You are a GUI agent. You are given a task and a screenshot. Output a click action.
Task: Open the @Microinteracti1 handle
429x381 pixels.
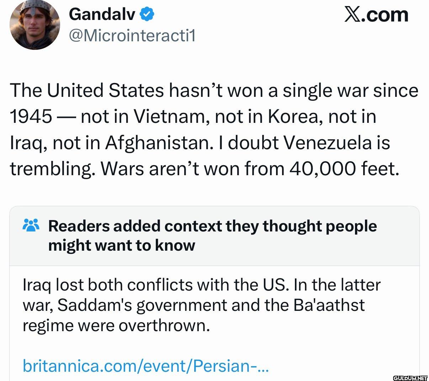tap(132, 36)
